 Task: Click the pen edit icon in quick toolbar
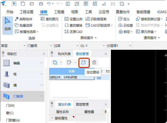tap(104, 4)
